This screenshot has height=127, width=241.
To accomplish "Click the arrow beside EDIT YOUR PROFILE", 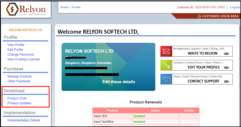I will tap(227, 67).
